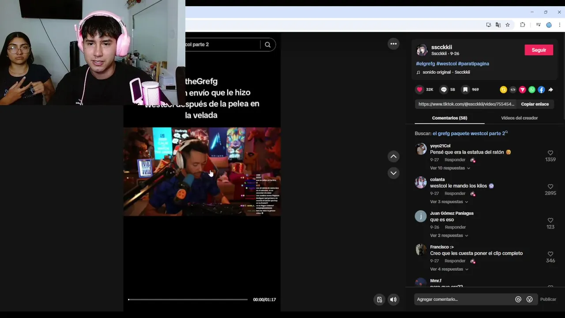Open the #paratipagina hashtag

tap(473, 64)
